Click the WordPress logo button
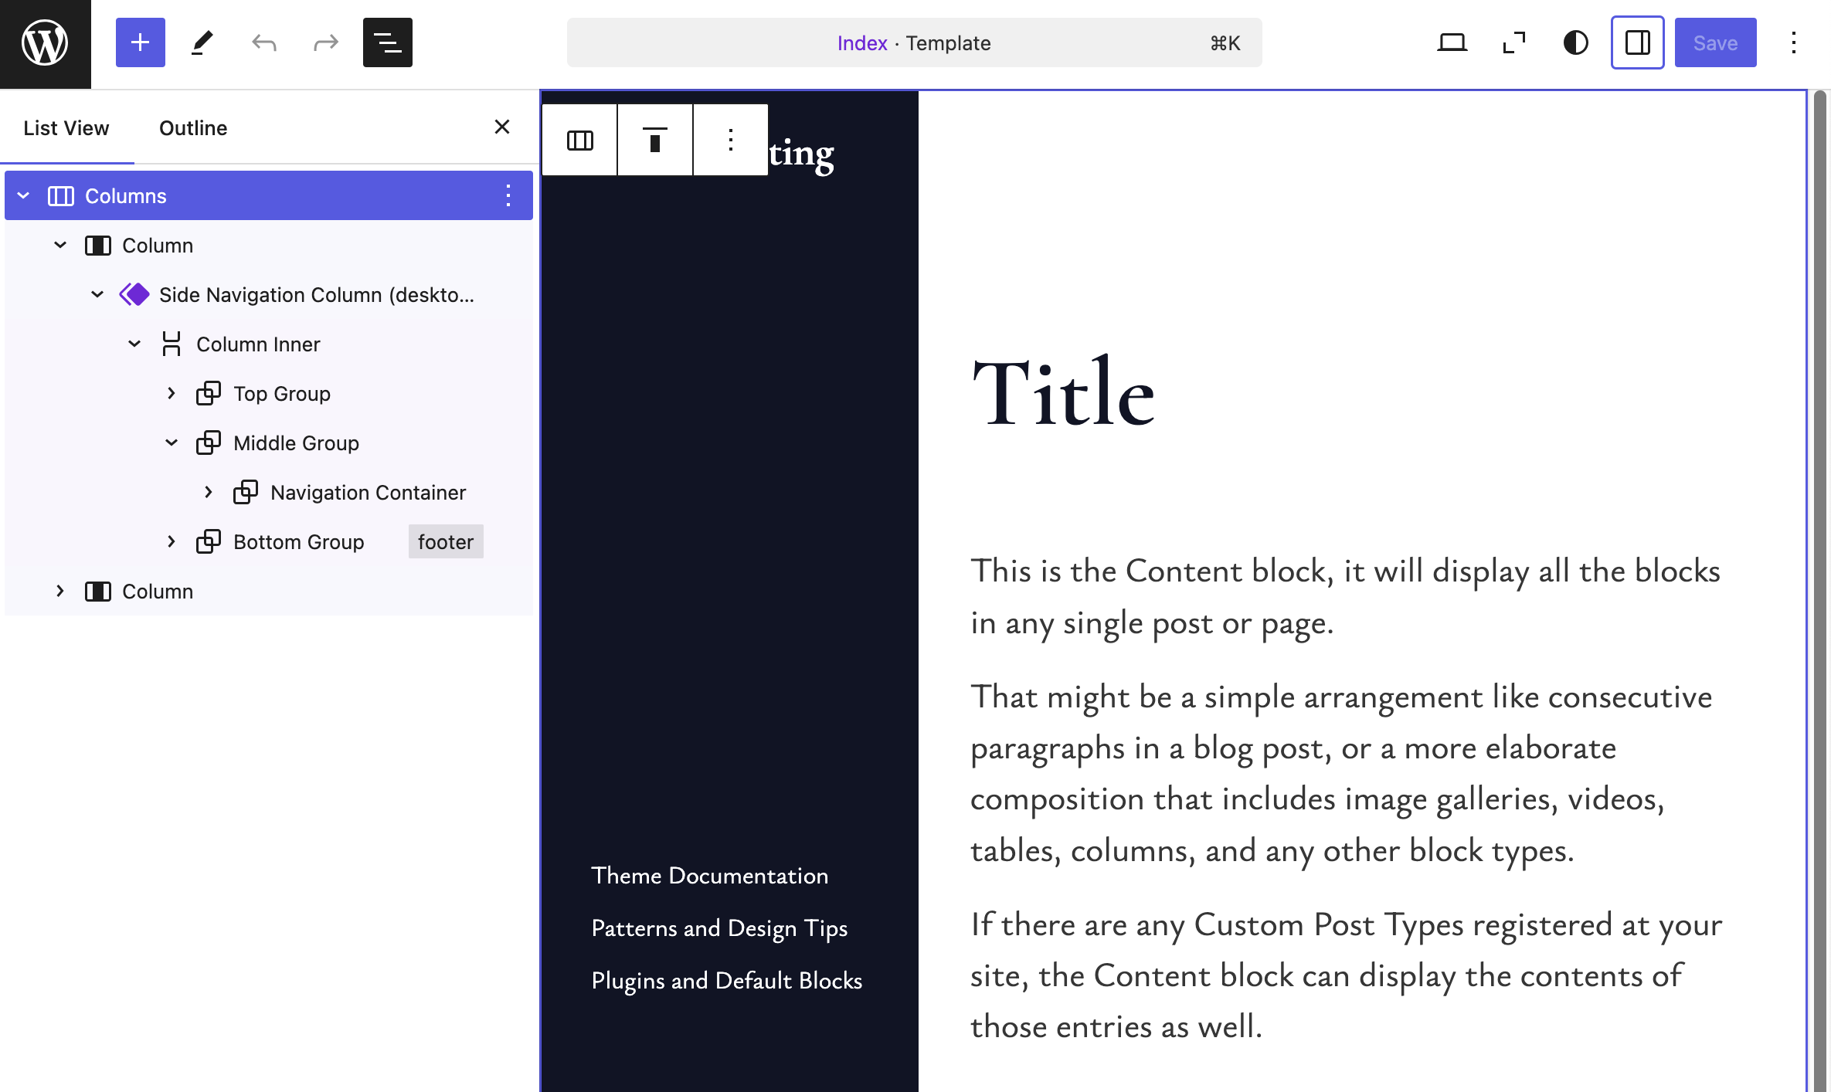Image resolution: width=1831 pixels, height=1092 pixels. [x=45, y=43]
